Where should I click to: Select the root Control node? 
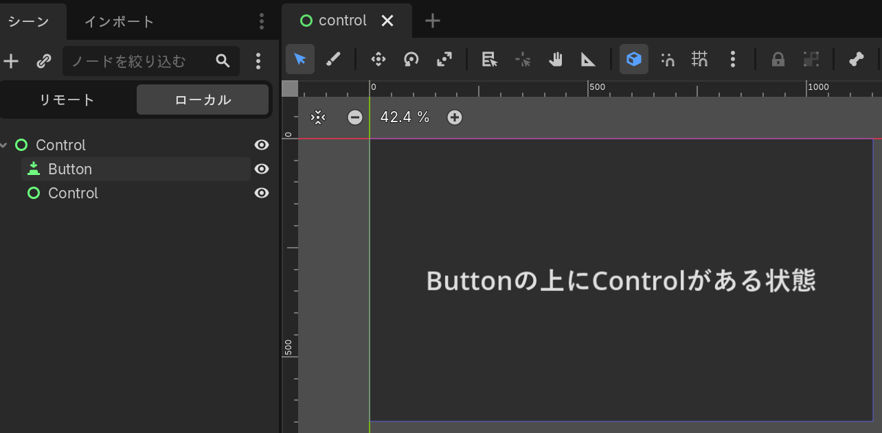click(x=60, y=145)
